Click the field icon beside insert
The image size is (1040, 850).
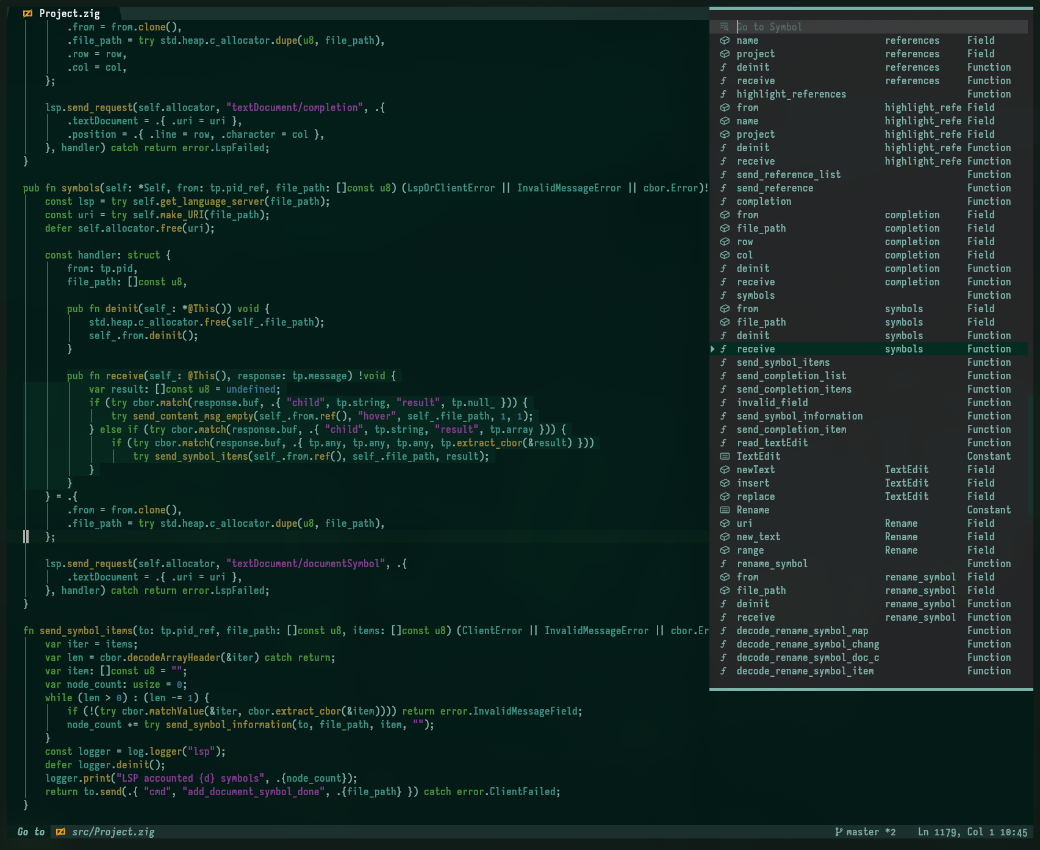point(725,483)
